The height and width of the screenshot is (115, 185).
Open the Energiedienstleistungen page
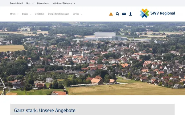tap(58, 14)
